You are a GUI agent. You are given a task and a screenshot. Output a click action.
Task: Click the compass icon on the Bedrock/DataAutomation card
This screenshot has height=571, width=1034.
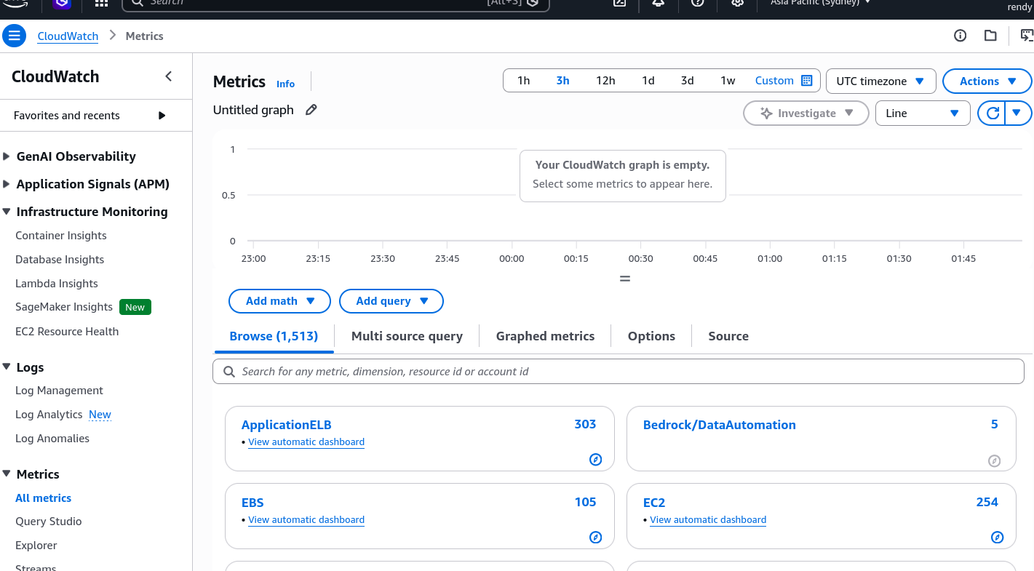[995, 460]
